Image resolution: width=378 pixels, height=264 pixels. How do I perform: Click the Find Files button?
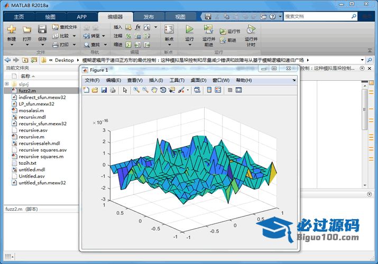tap(64, 27)
